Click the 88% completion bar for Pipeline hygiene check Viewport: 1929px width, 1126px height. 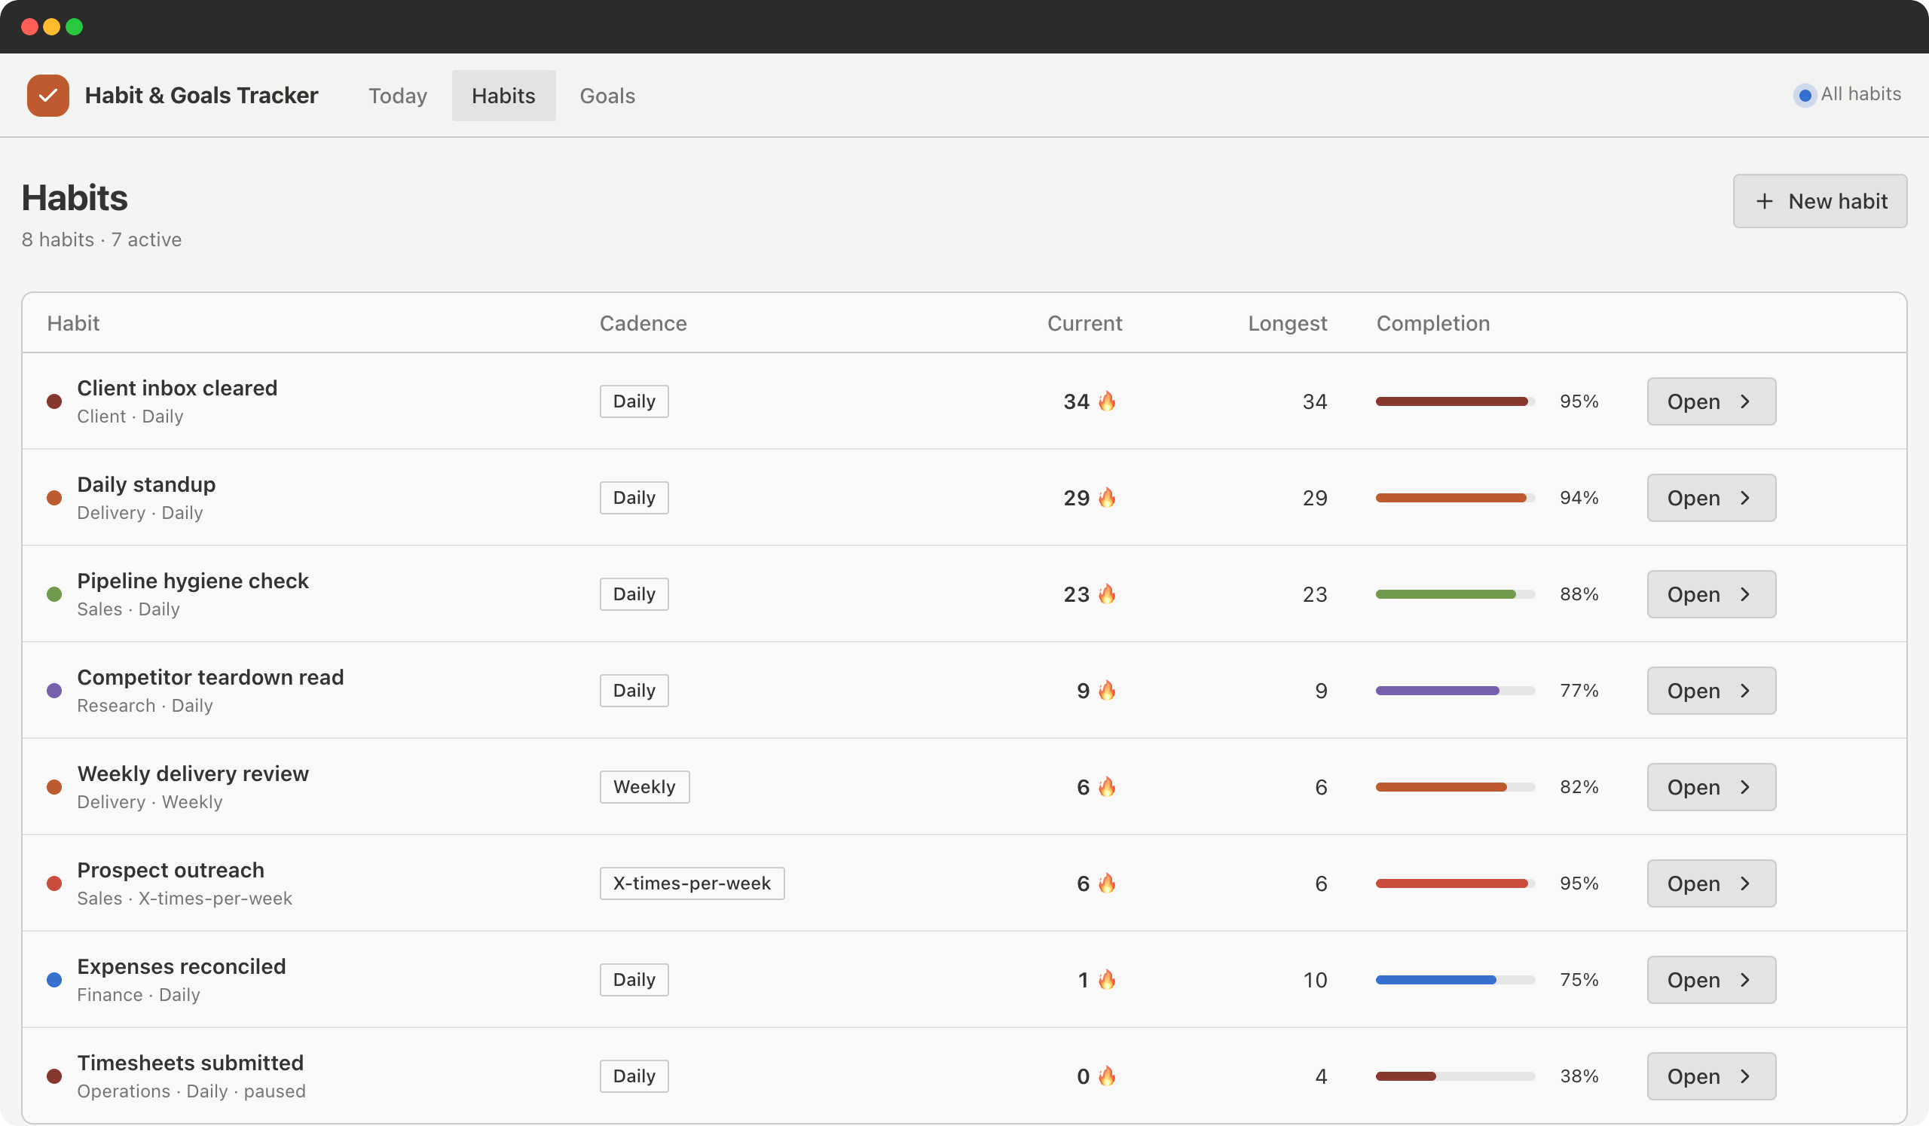pos(1455,594)
